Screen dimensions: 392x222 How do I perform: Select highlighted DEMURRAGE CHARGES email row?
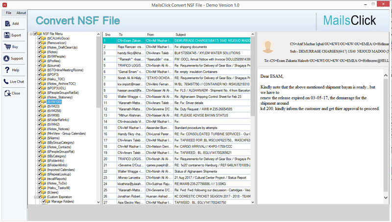tap(176, 41)
